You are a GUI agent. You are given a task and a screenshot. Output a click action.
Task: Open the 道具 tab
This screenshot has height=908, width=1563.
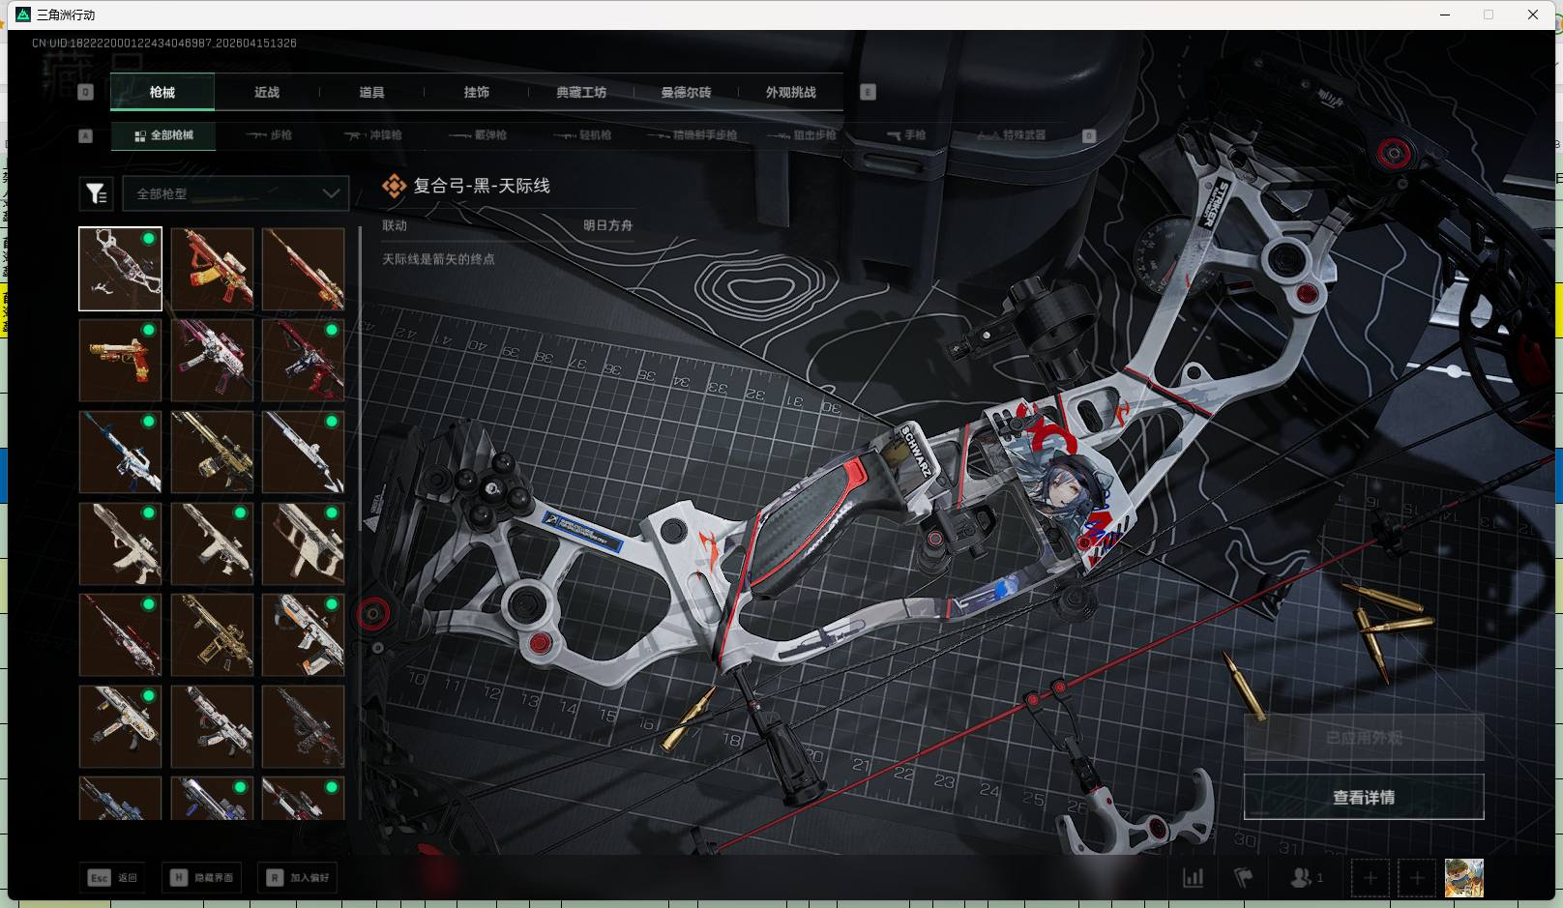click(x=371, y=92)
